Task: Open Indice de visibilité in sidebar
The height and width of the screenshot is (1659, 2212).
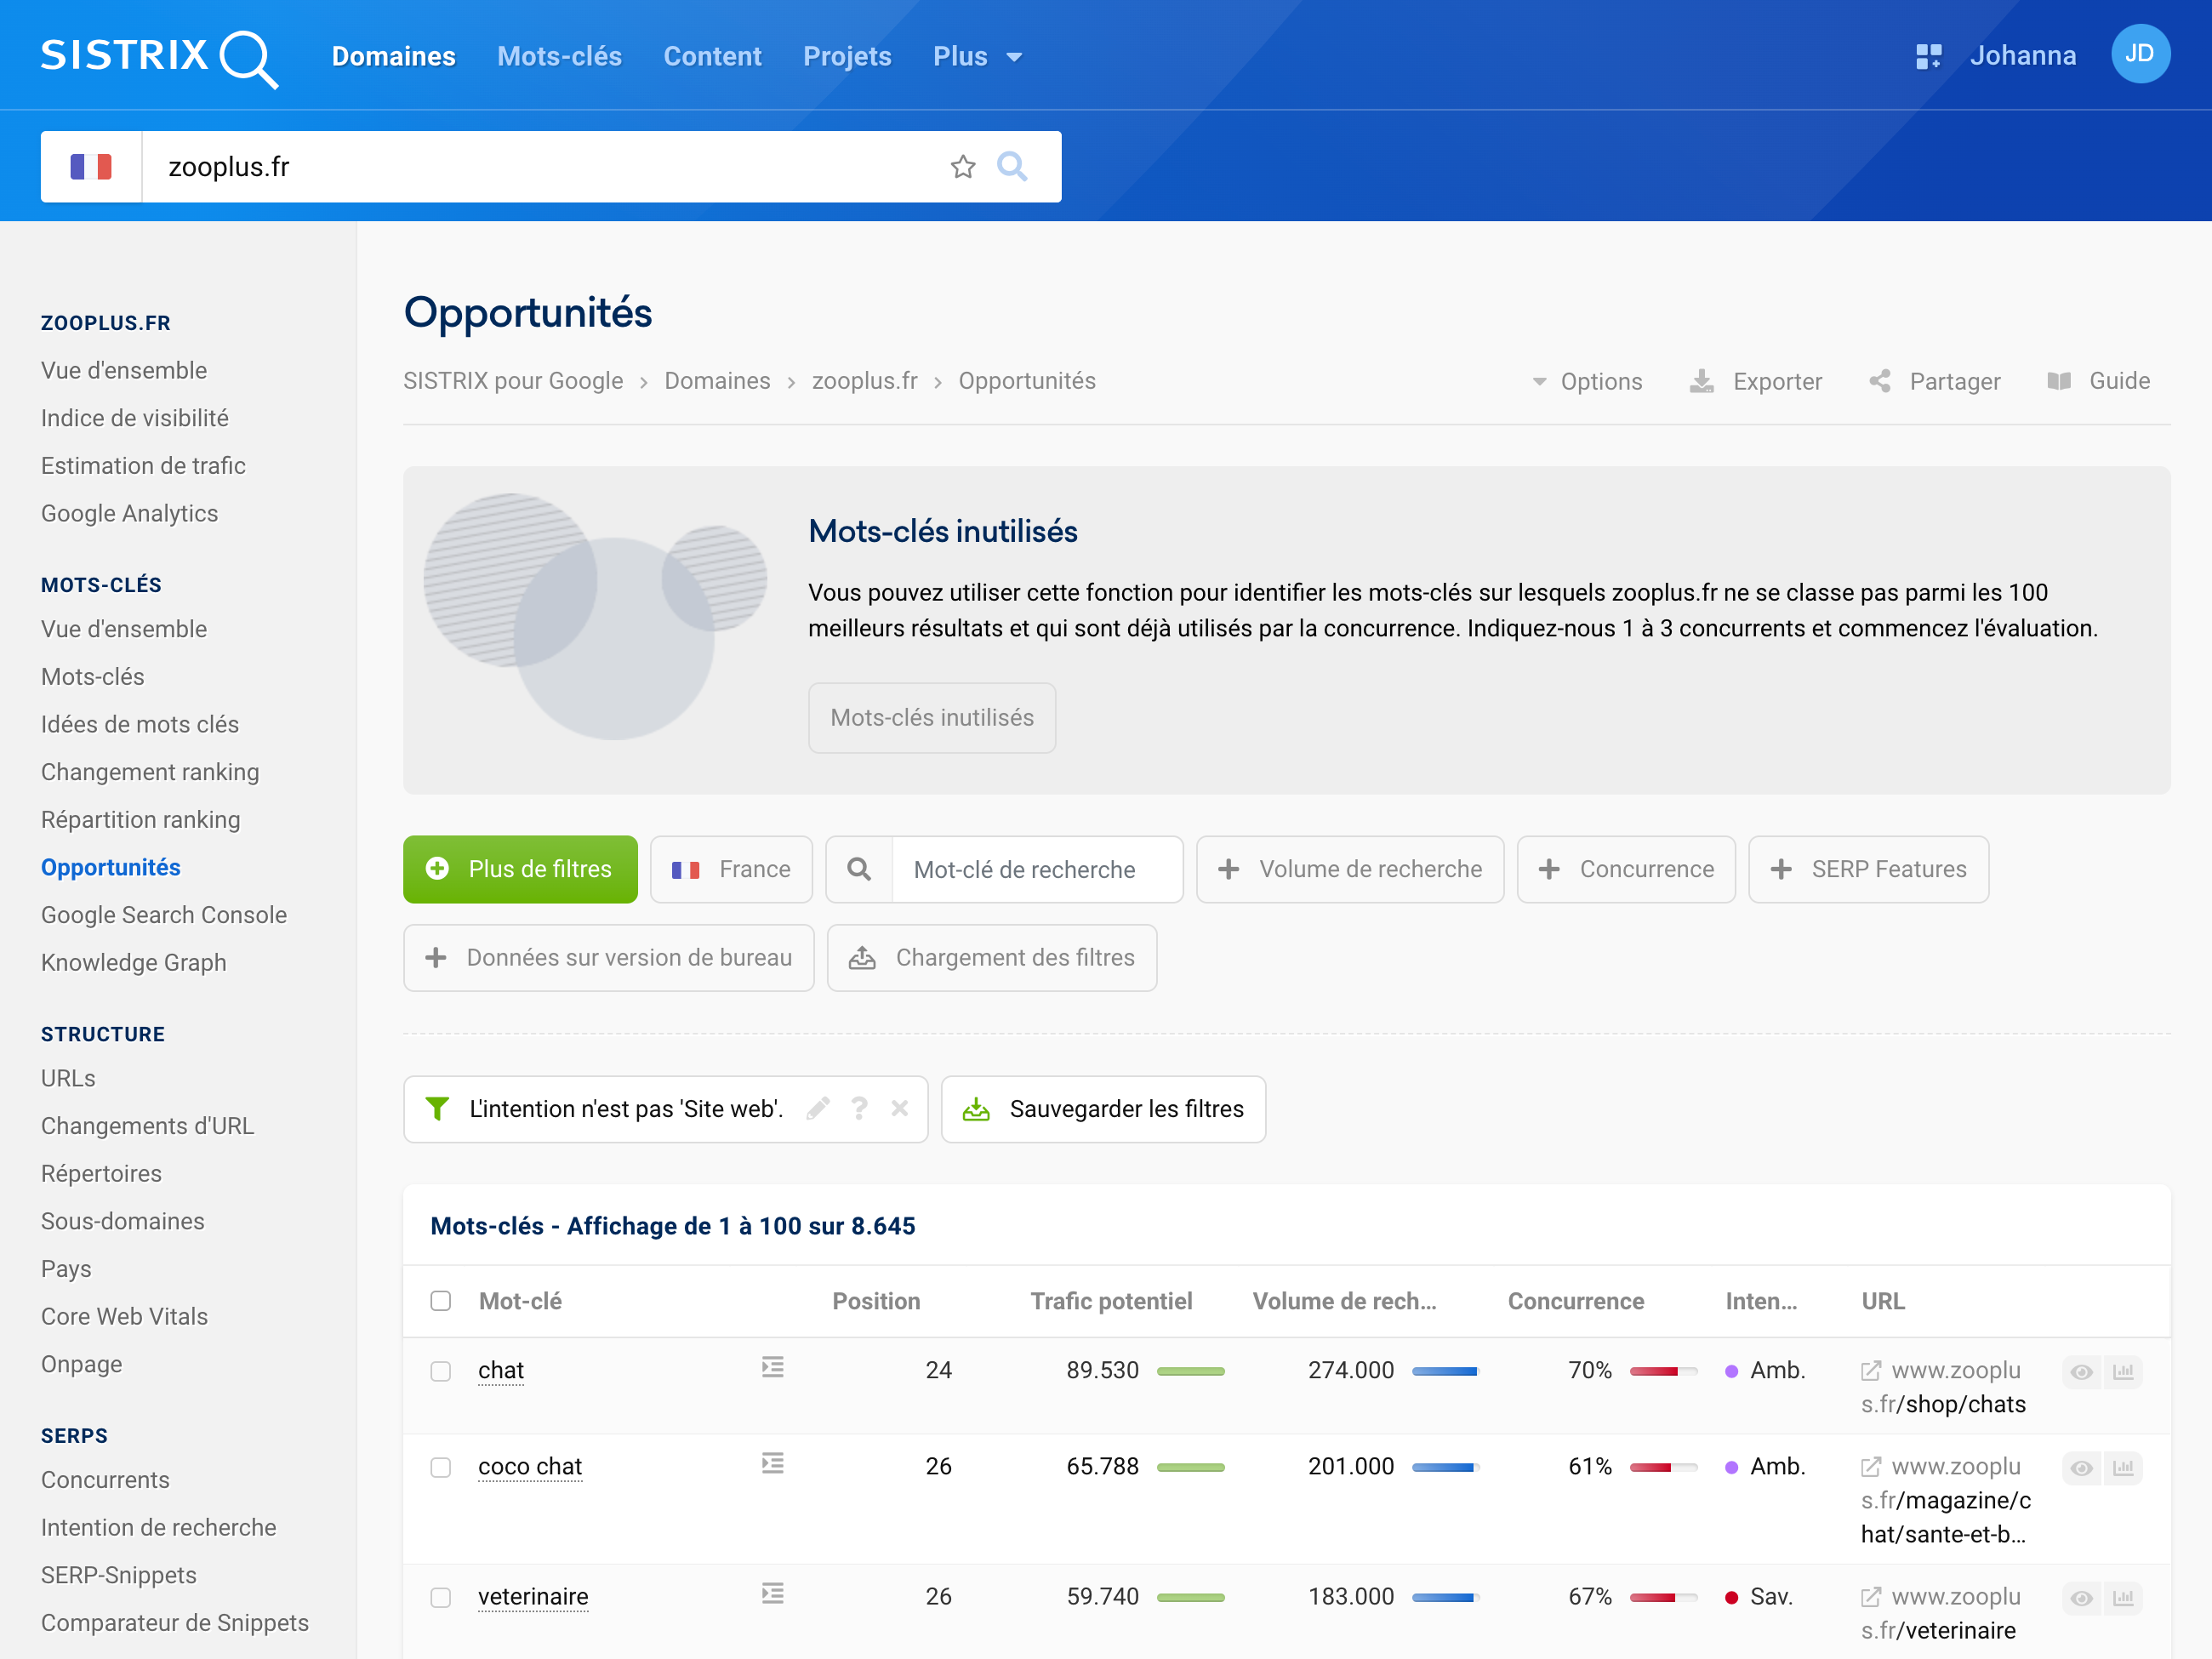Action: click(x=135, y=418)
